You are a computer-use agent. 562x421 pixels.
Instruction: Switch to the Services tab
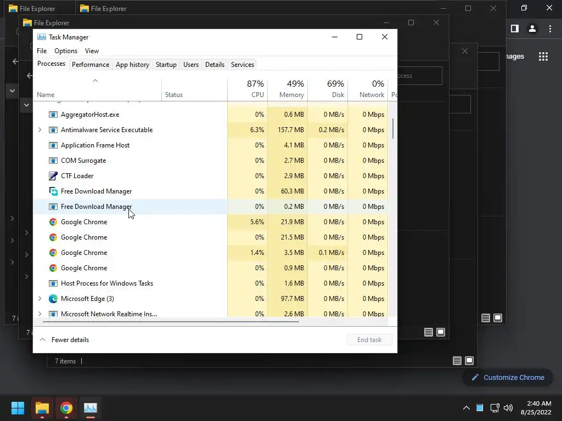tap(242, 65)
